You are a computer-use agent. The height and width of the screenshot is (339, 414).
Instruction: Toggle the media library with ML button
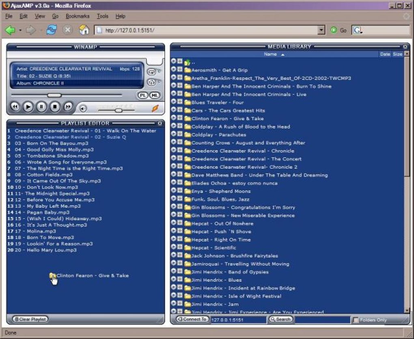(155, 95)
